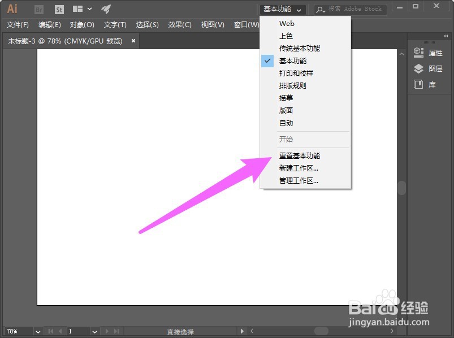Click the 搜索 Adobe Stock input field
Viewport: 454px width, 338px height.
click(354, 9)
